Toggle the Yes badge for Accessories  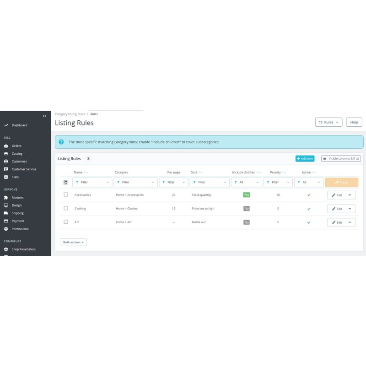(x=247, y=195)
